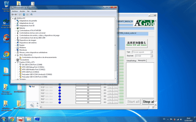
Task: Collapse the Puertos (COM y LPT) node
Action: (x=15, y=62)
